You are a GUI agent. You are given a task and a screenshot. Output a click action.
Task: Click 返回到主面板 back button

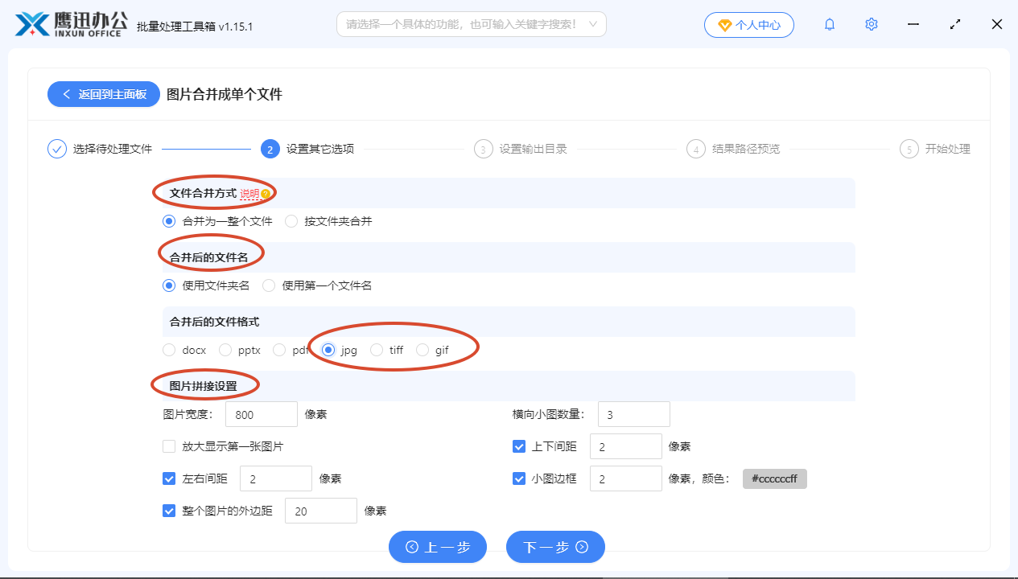(x=104, y=94)
